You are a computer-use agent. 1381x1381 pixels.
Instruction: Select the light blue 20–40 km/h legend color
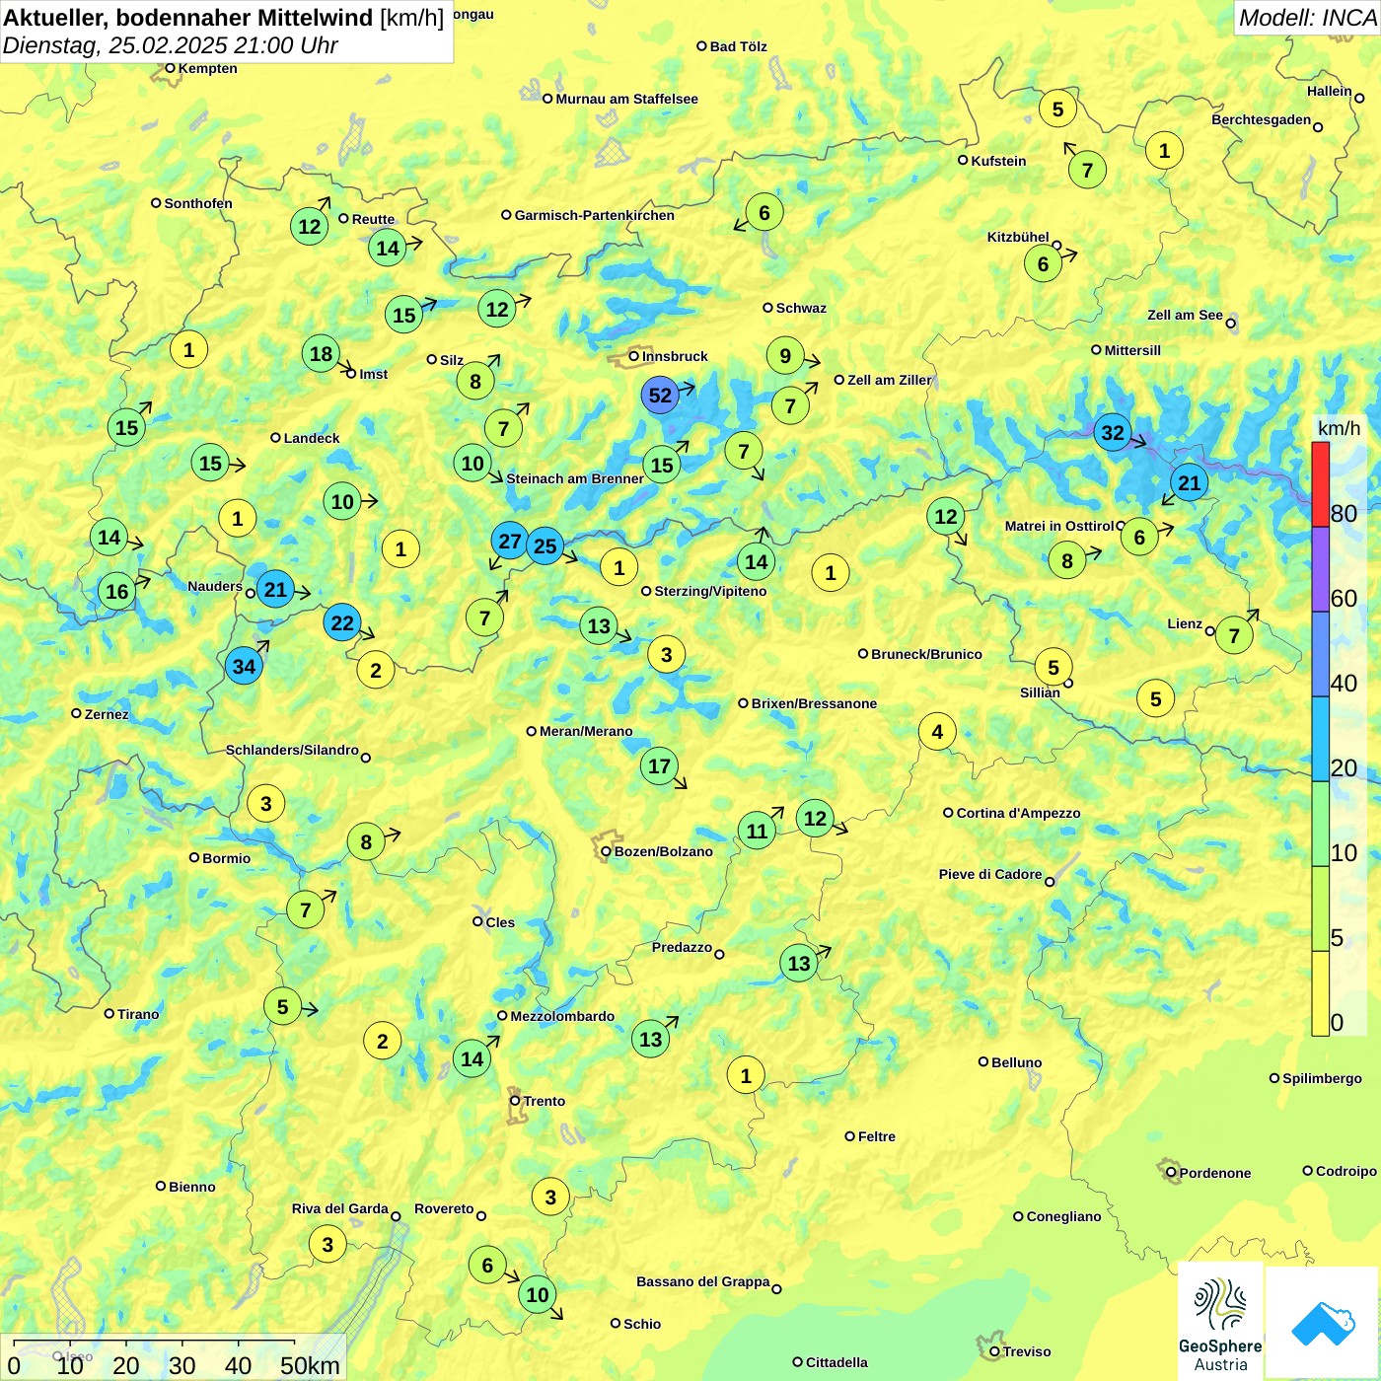[1320, 739]
